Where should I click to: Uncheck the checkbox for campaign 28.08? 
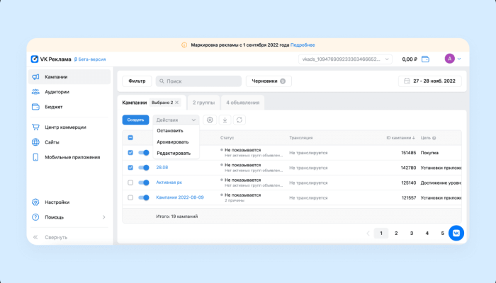(x=130, y=168)
